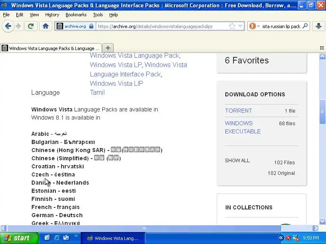Image resolution: width=326 pixels, height=244 pixels.
Task: Open a new tab with the plus button
Action: [x=108, y=48]
